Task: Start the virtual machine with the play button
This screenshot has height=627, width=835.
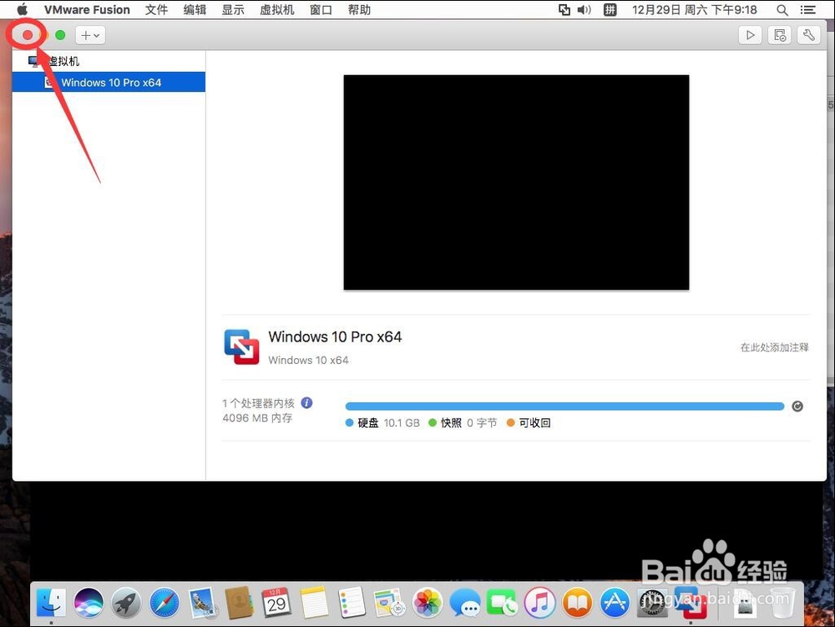Action: tap(750, 35)
